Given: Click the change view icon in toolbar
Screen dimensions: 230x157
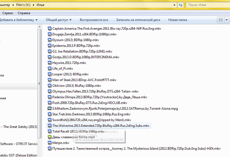Looking at the screenshot, I should pos(220,20).
